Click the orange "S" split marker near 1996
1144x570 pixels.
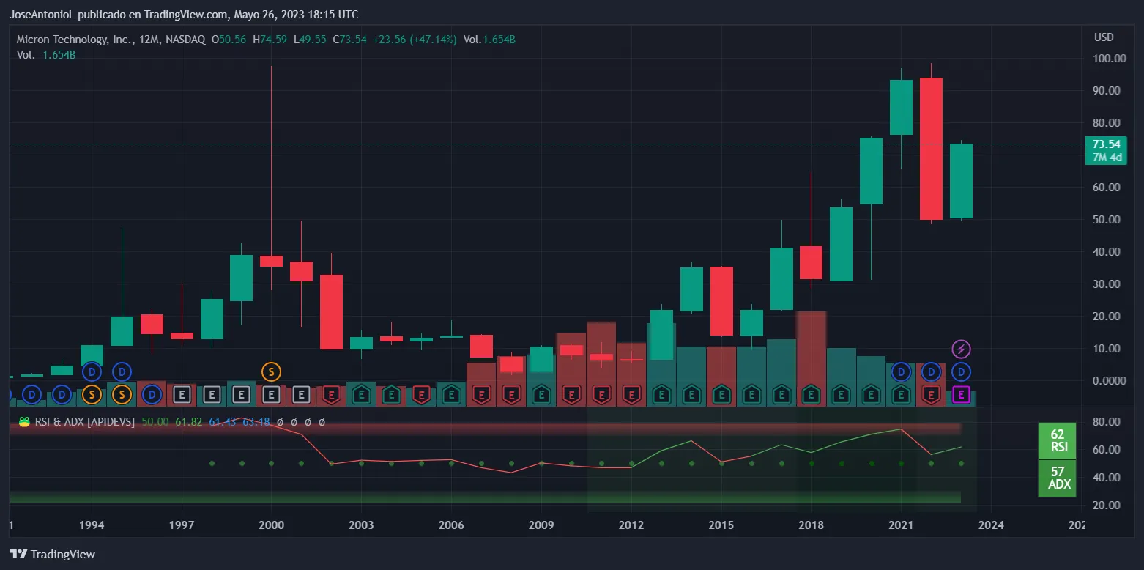(122, 394)
